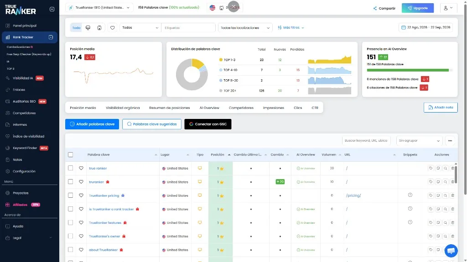The width and height of the screenshot is (467, 262).
Task: Open the Sin agrupar dropdown
Action: click(x=419, y=140)
